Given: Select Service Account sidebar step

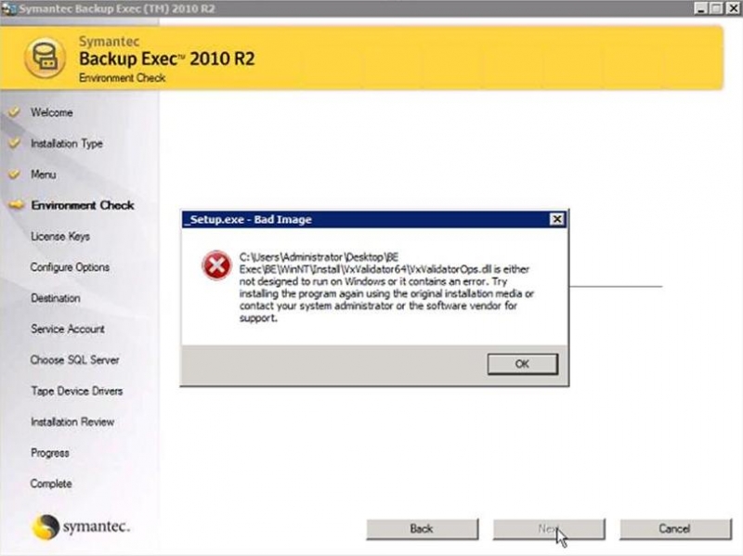Looking at the screenshot, I should (x=68, y=329).
